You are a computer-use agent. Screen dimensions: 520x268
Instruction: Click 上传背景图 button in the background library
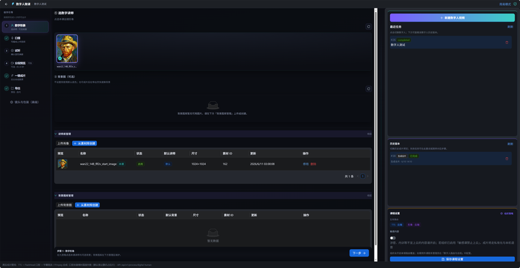tap(64, 205)
